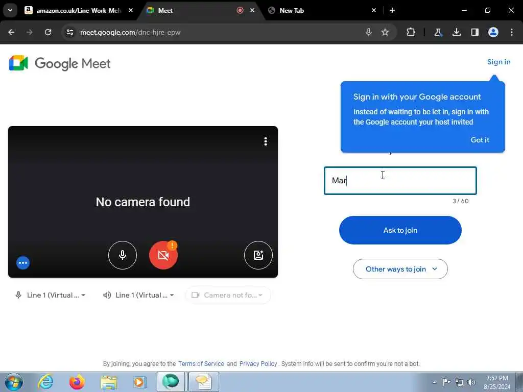The height and width of the screenshot is (392, 523).
Task: Expand the microphone Line 1 dropdown
Action: pos(50,295)
